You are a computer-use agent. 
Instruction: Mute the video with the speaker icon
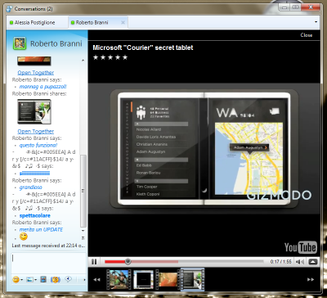pyautogui.click(x=300, y=262)
